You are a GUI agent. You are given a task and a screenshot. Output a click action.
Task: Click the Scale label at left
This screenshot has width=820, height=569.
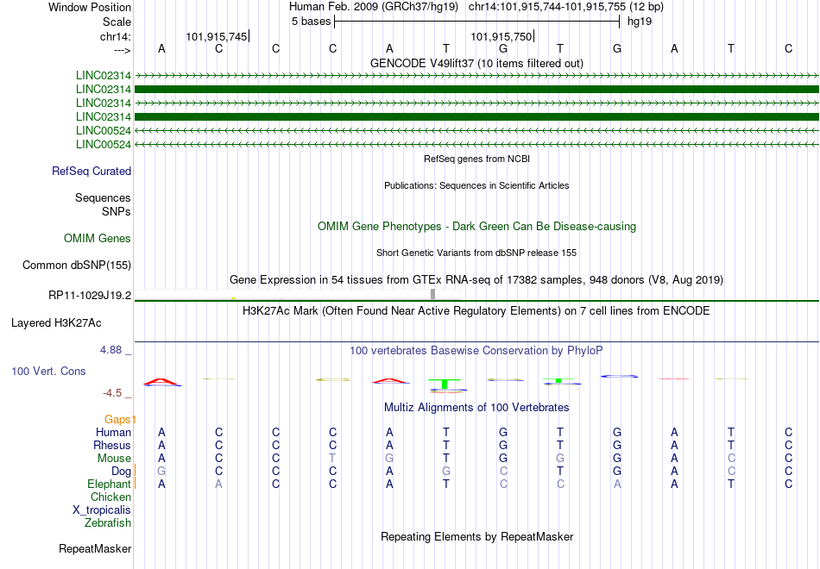click(x=117, y=22)
